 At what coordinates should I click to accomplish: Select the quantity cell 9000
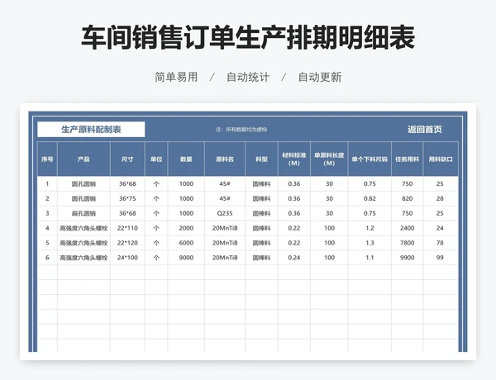186,258
